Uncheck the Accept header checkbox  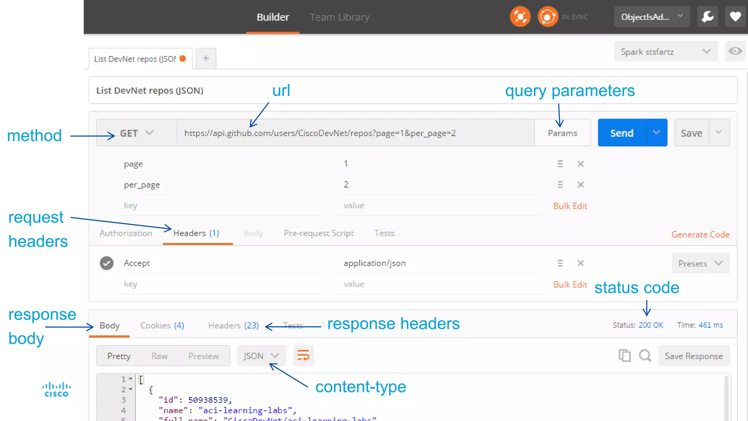click(107, 263)
